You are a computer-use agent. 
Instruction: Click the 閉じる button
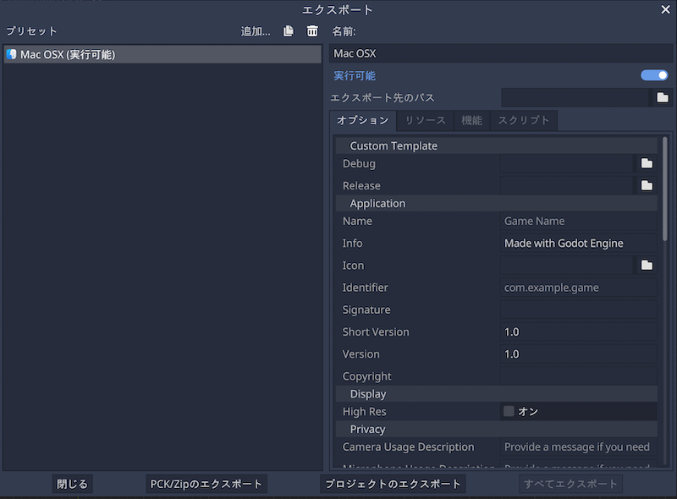[x=72, y=484]
